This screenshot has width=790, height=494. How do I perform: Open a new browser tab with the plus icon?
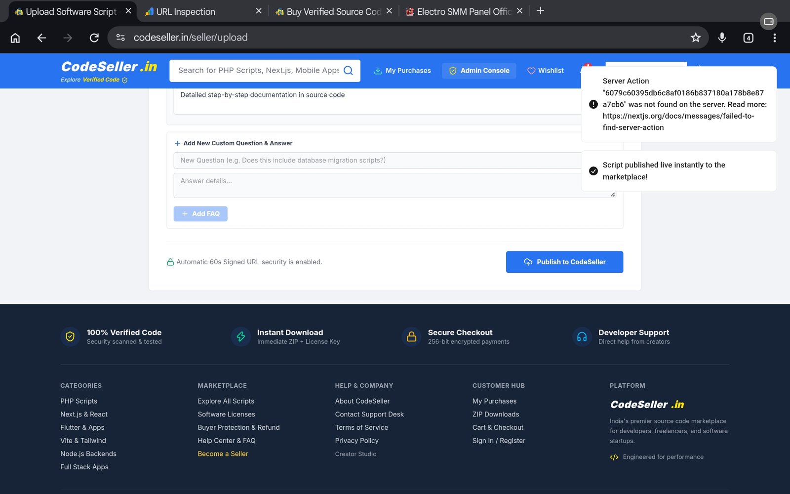tap(540, 11)
